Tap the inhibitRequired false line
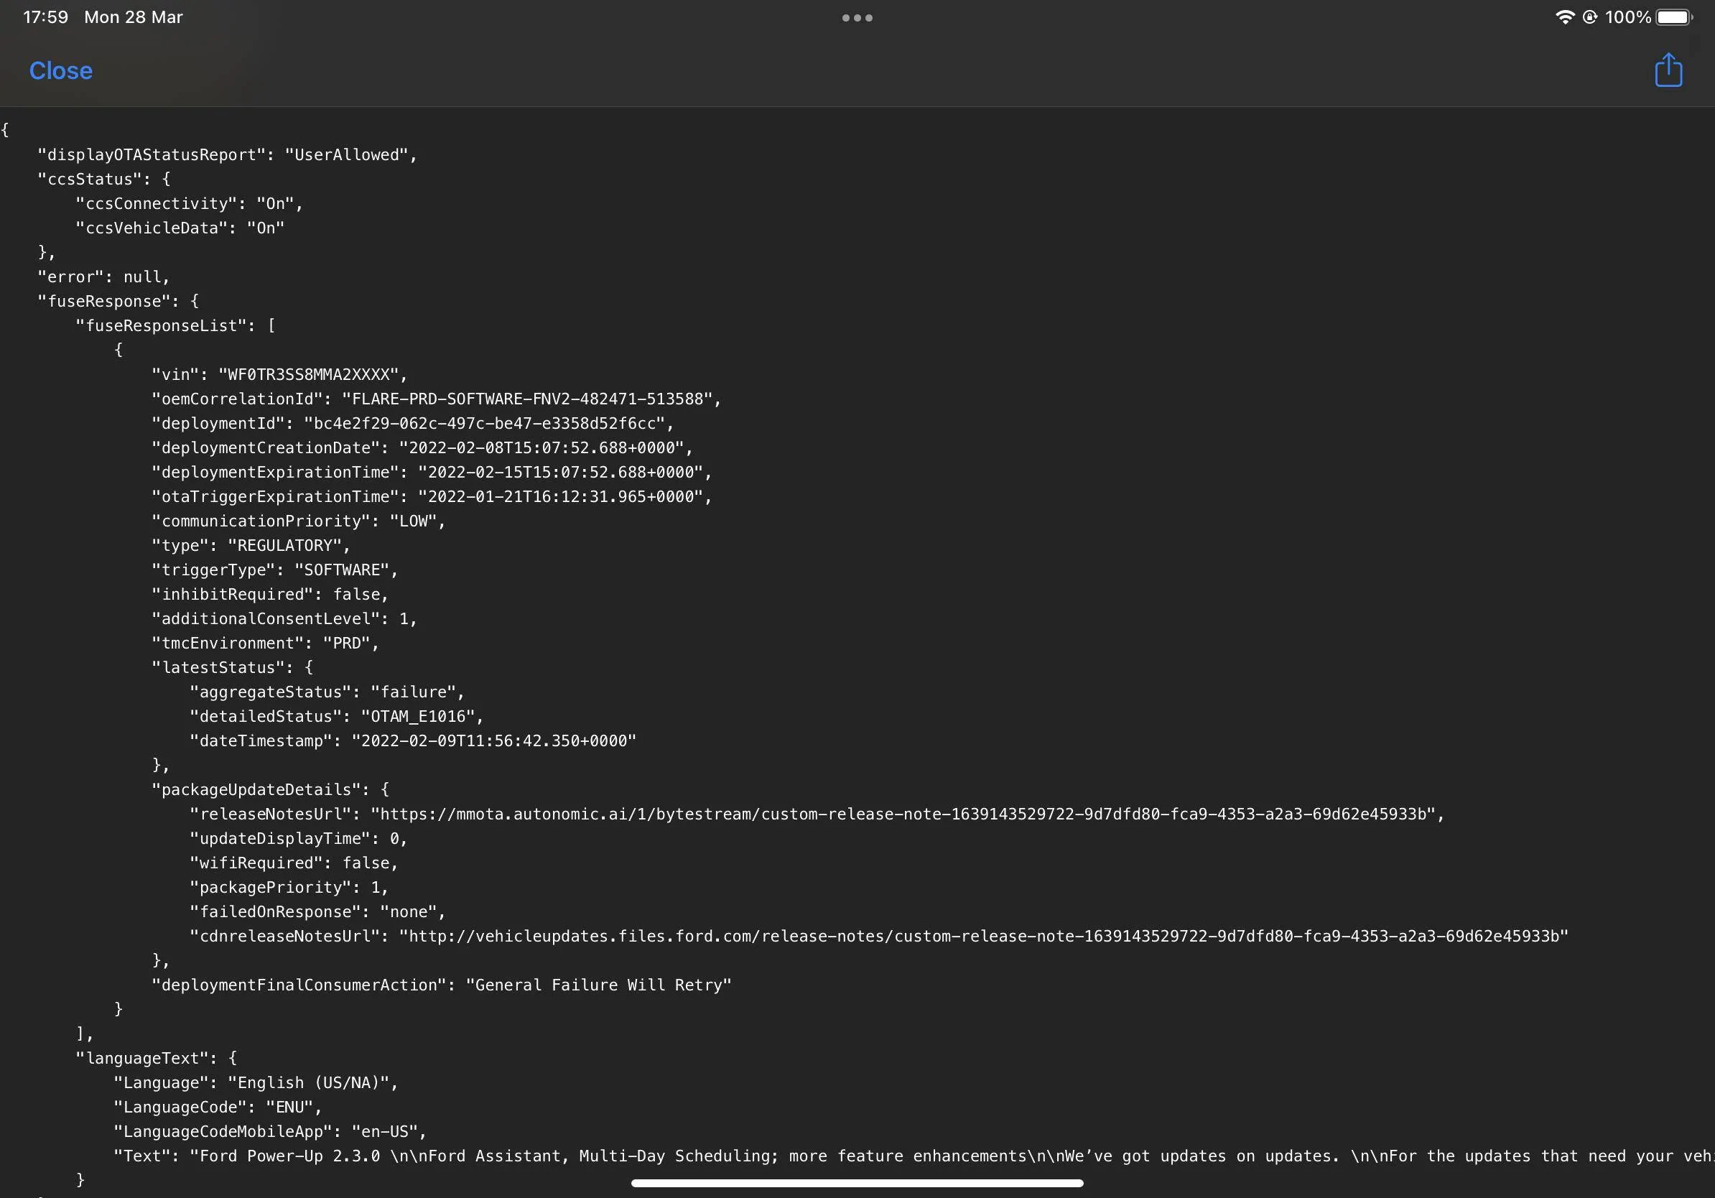Viewport: 1715px width, 1198px height. (271, 595)
